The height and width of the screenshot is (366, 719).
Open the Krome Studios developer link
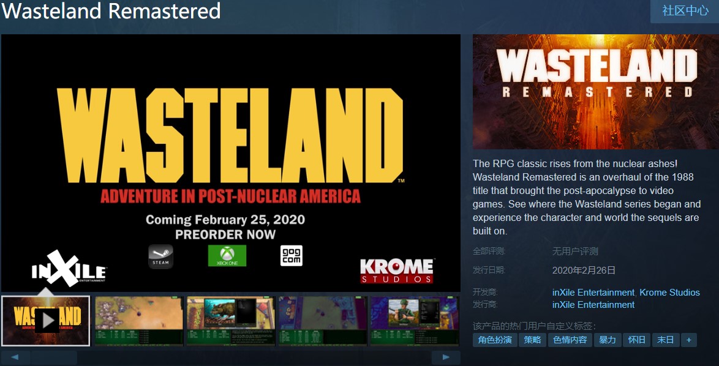[x=669, y=293]
